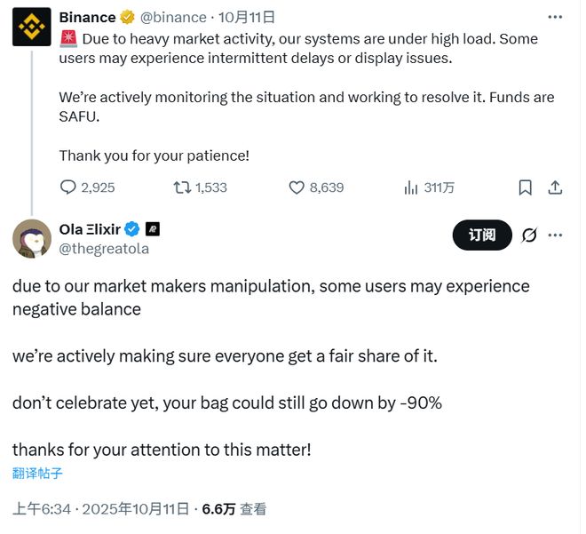The height and width of the screenshot is (534, 586).
Task: Like the Binance post
Action: pyautogui.click(x=297, y=187)
